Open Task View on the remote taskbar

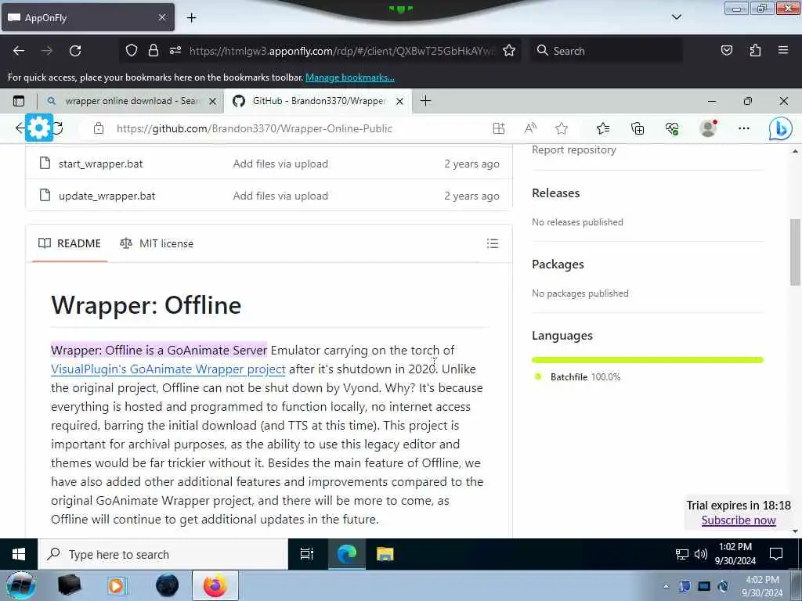(307, 555)
